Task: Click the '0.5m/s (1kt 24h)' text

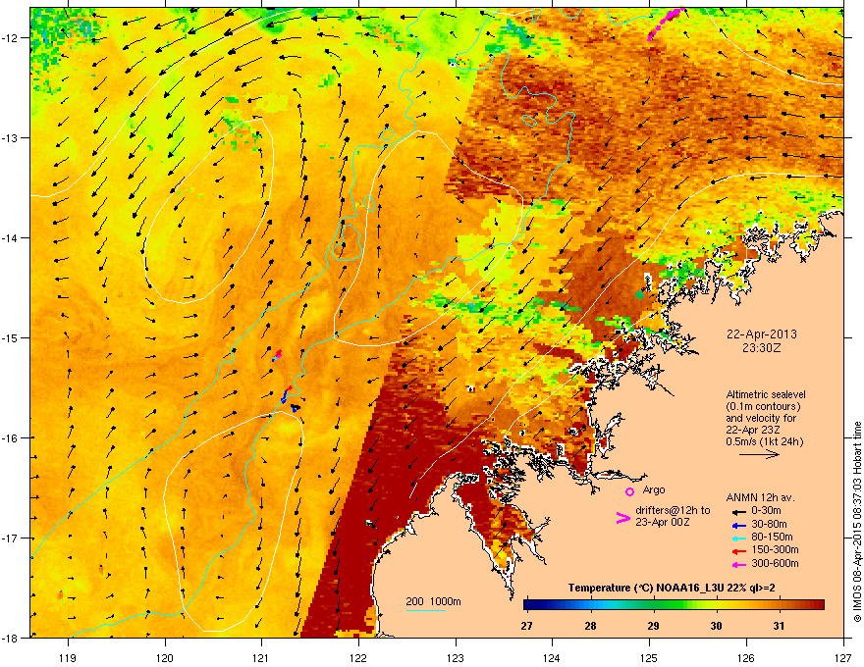Action: 764,441
